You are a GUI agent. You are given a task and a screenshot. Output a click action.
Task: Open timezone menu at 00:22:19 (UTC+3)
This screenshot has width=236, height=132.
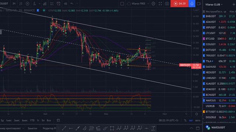(x=169, y=120)
